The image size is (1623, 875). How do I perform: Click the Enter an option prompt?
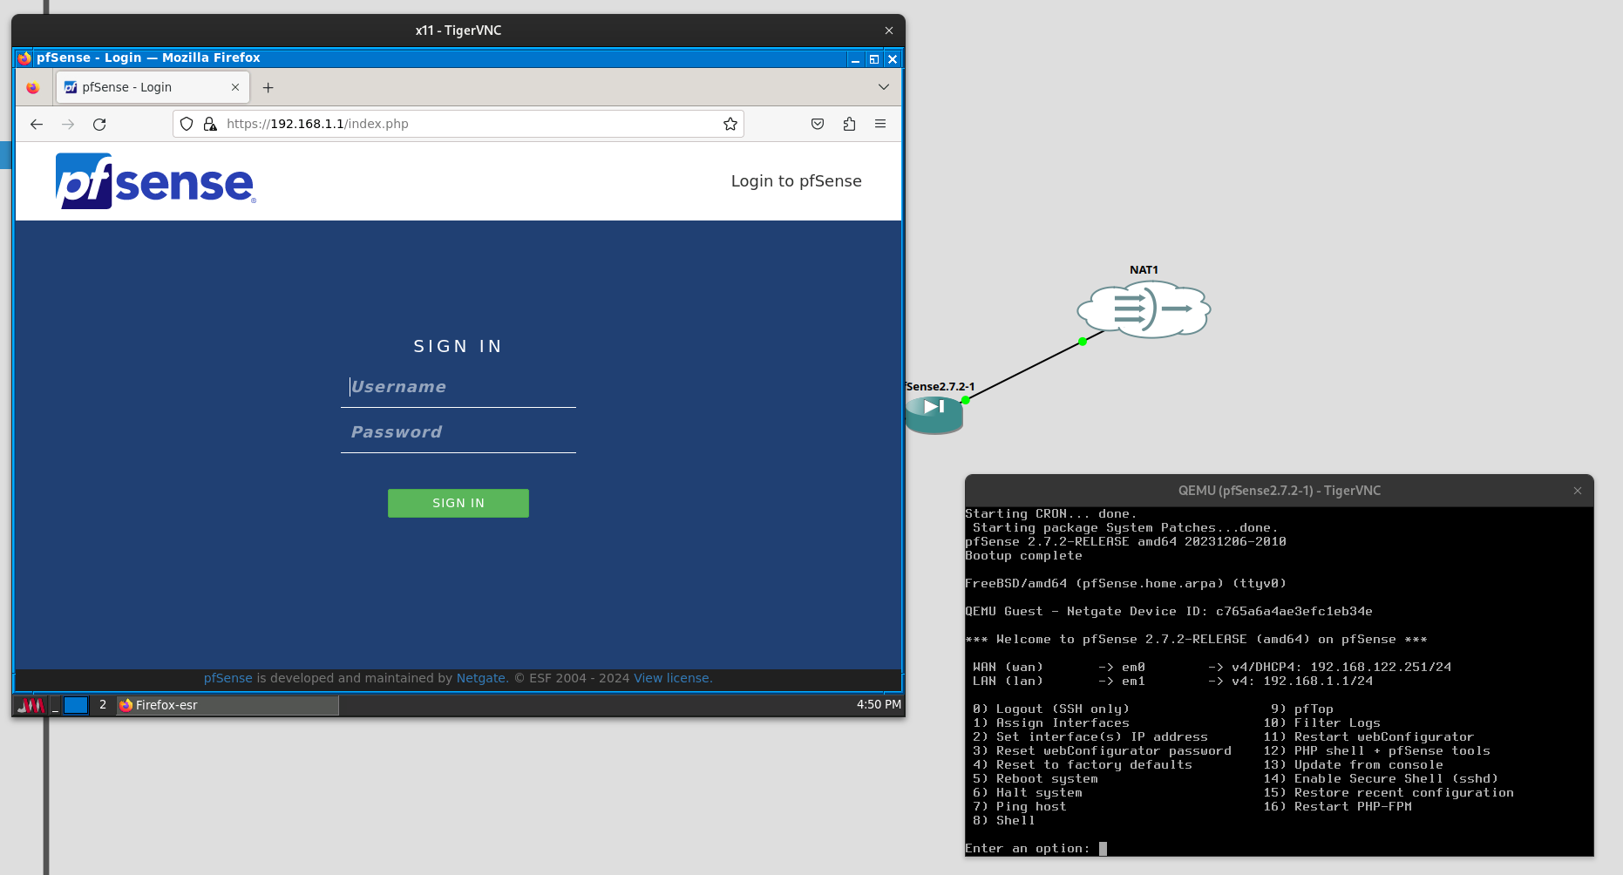click(1028, 849)
